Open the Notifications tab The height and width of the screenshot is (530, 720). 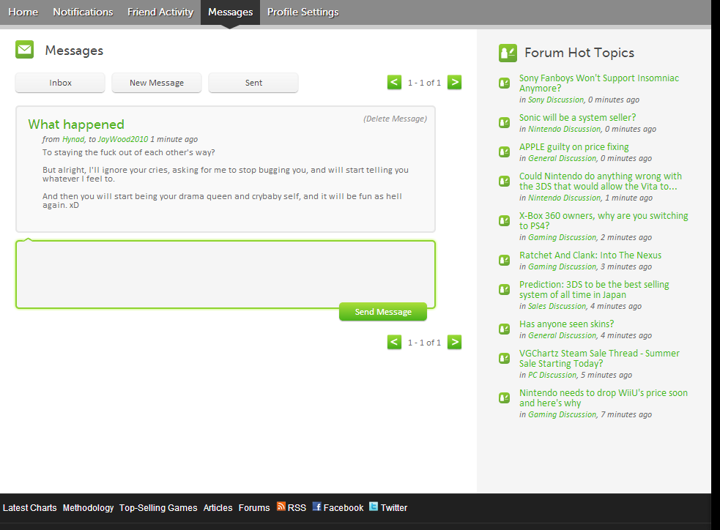pos(83,12)
